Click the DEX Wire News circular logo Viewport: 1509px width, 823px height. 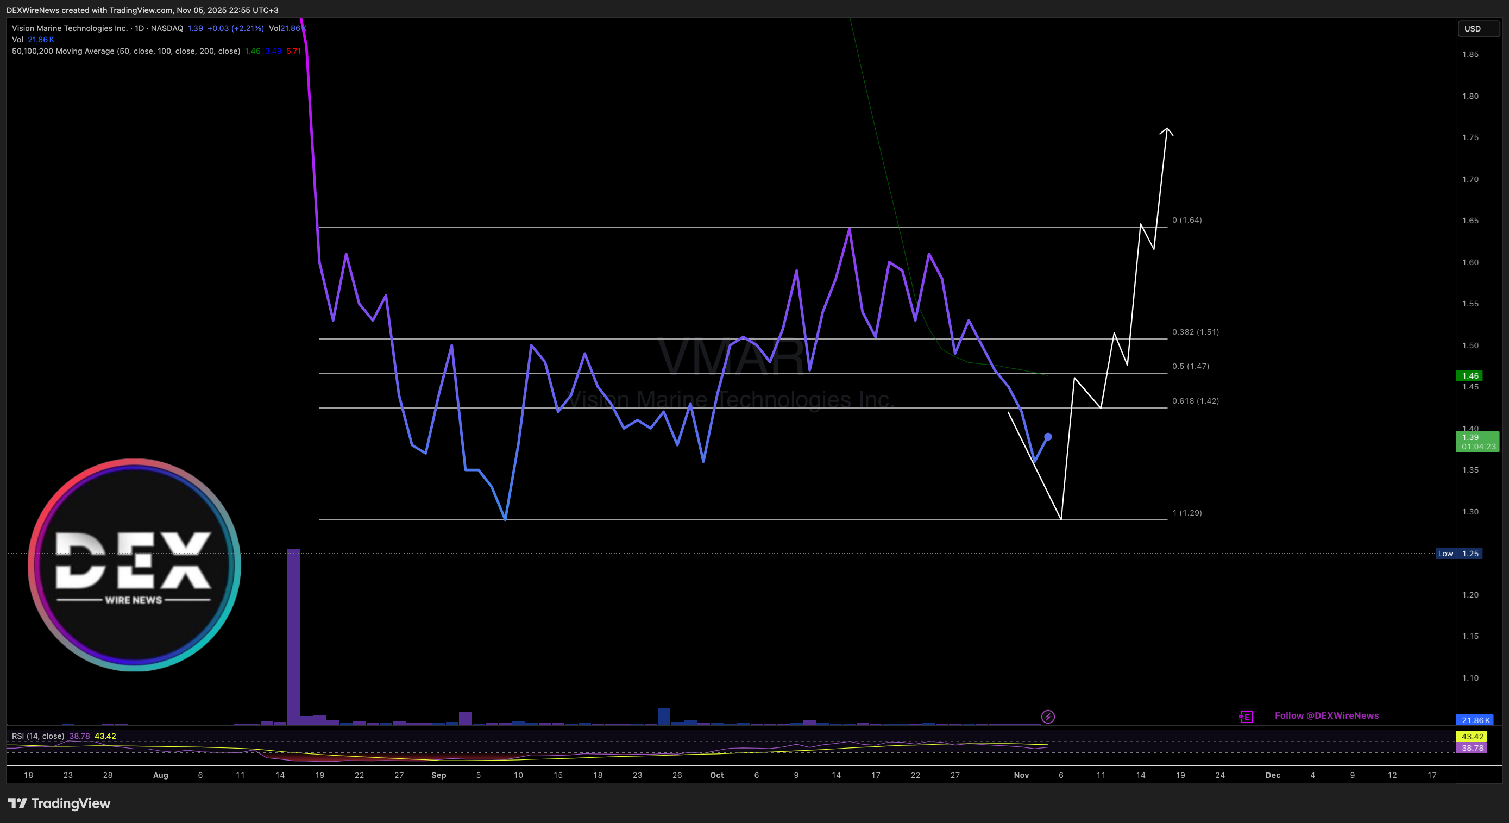coord(134,564)
